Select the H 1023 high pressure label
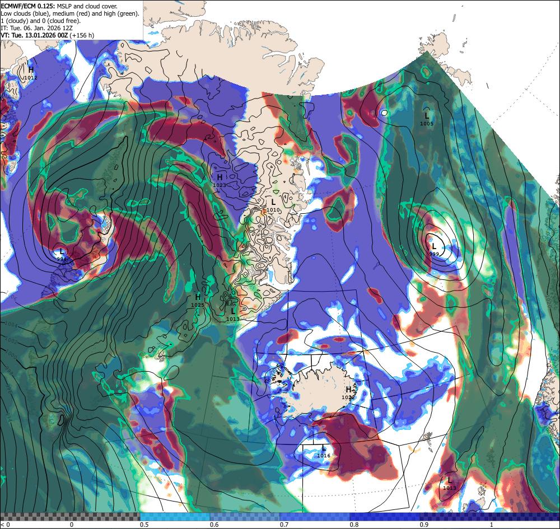 tap(220, 180)
